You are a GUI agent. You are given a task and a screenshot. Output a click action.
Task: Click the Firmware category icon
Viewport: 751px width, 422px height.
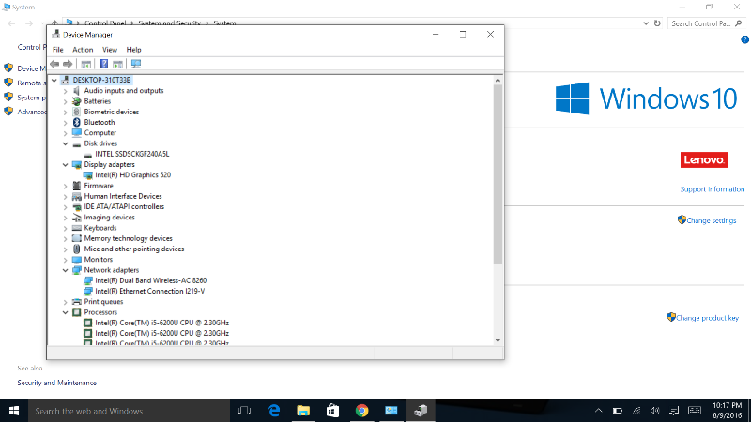(x=77, y=186)
